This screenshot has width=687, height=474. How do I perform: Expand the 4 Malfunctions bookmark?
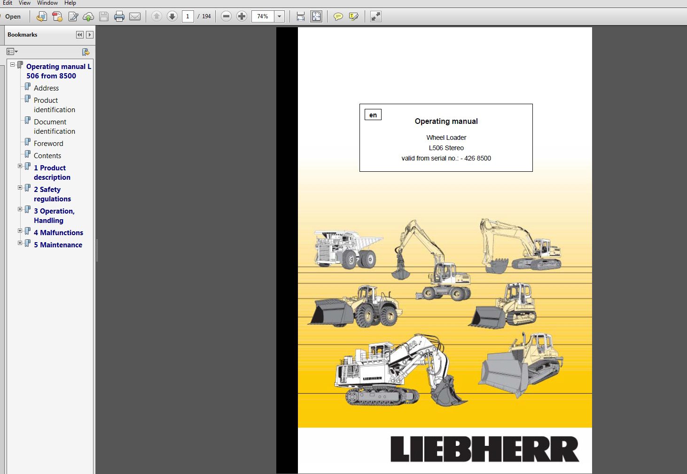click(20, 231)
